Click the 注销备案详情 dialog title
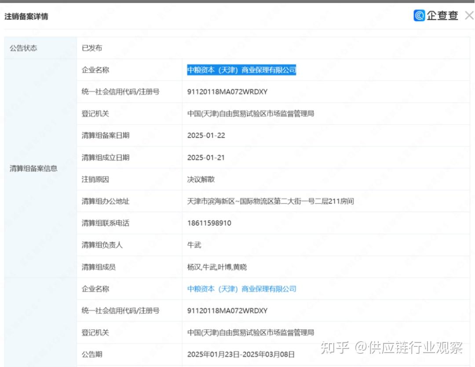This screenshot has height=367, width=475. click(26, 16)
